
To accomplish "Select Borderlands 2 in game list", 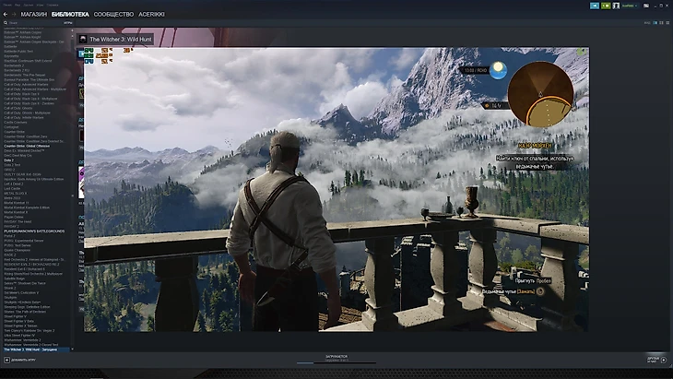I will point(14,65).
